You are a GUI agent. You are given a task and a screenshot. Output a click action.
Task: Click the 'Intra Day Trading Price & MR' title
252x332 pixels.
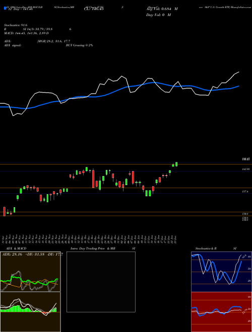tap(93, 248)
